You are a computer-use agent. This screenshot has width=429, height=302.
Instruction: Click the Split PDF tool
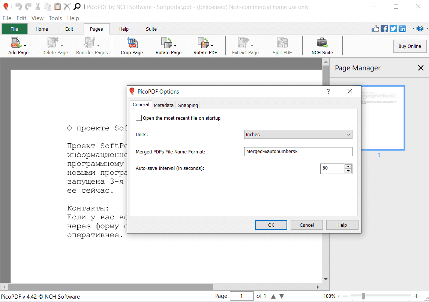pos(282,46)
